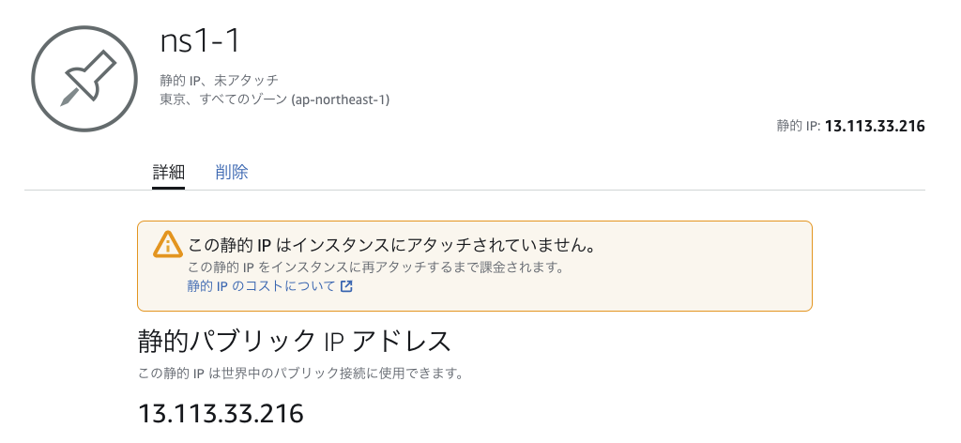The width and height of the screenshot is (961, 443).
Task: Click the billing notice text in warning
Action: pos(375,267)
